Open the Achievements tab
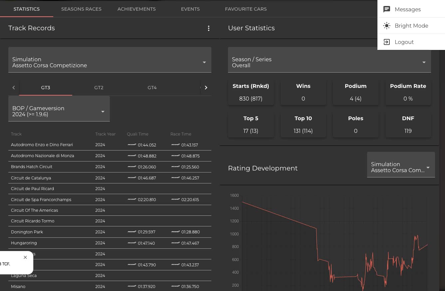The image size is (445, 291). [136, 9]
